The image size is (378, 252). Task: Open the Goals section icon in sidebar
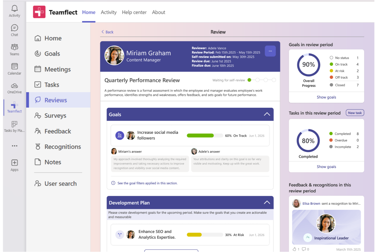tap(38, 54)
